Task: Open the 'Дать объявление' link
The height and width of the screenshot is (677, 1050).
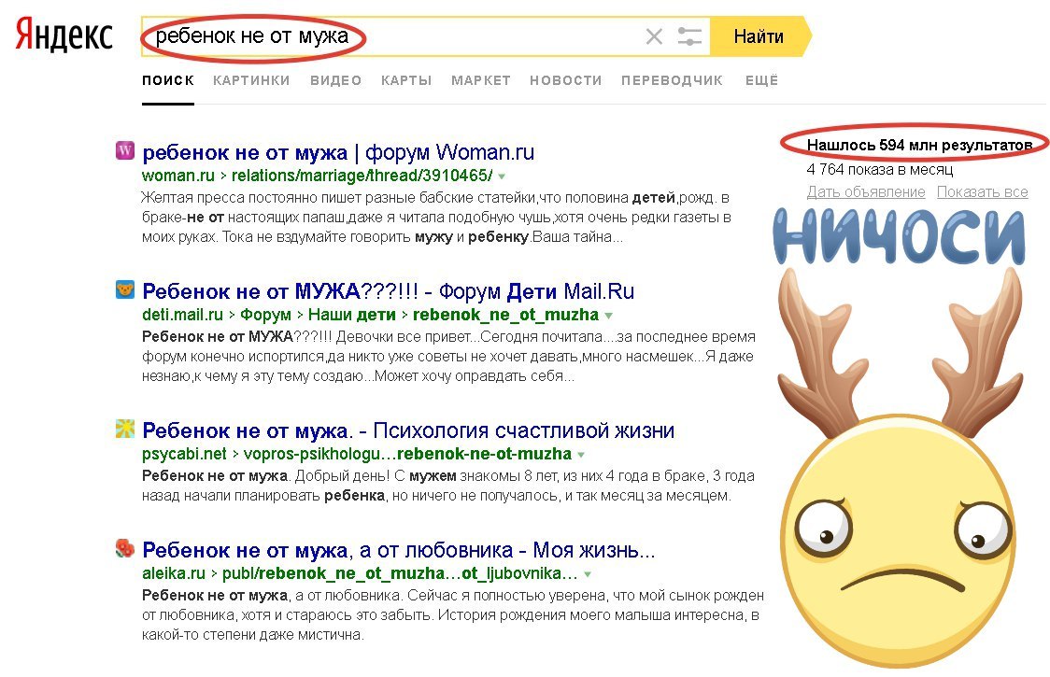Action: tap(866, 192)
